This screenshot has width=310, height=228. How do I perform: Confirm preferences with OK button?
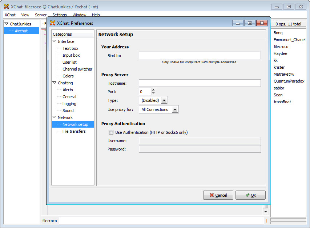(x=250, y=195)
